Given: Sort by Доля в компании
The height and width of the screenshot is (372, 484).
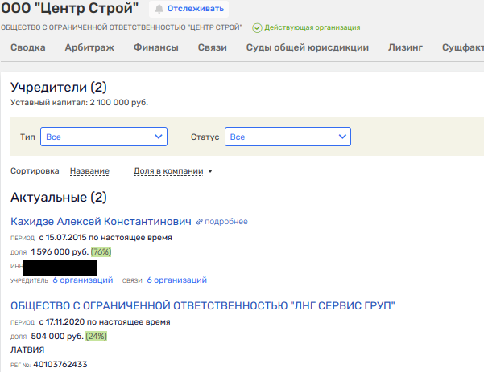Looking at the screenshot, I should (x=168, y=171).
